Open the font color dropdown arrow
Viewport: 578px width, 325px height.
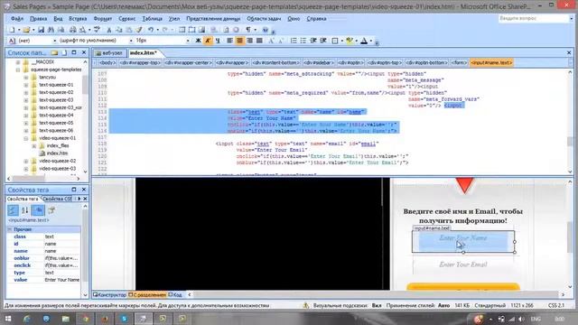tap(371, 41)
